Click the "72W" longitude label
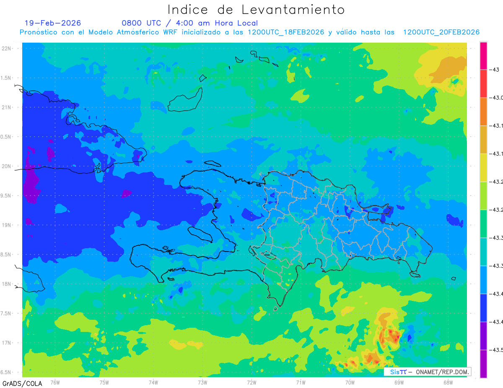 click(x=251, y=382)
